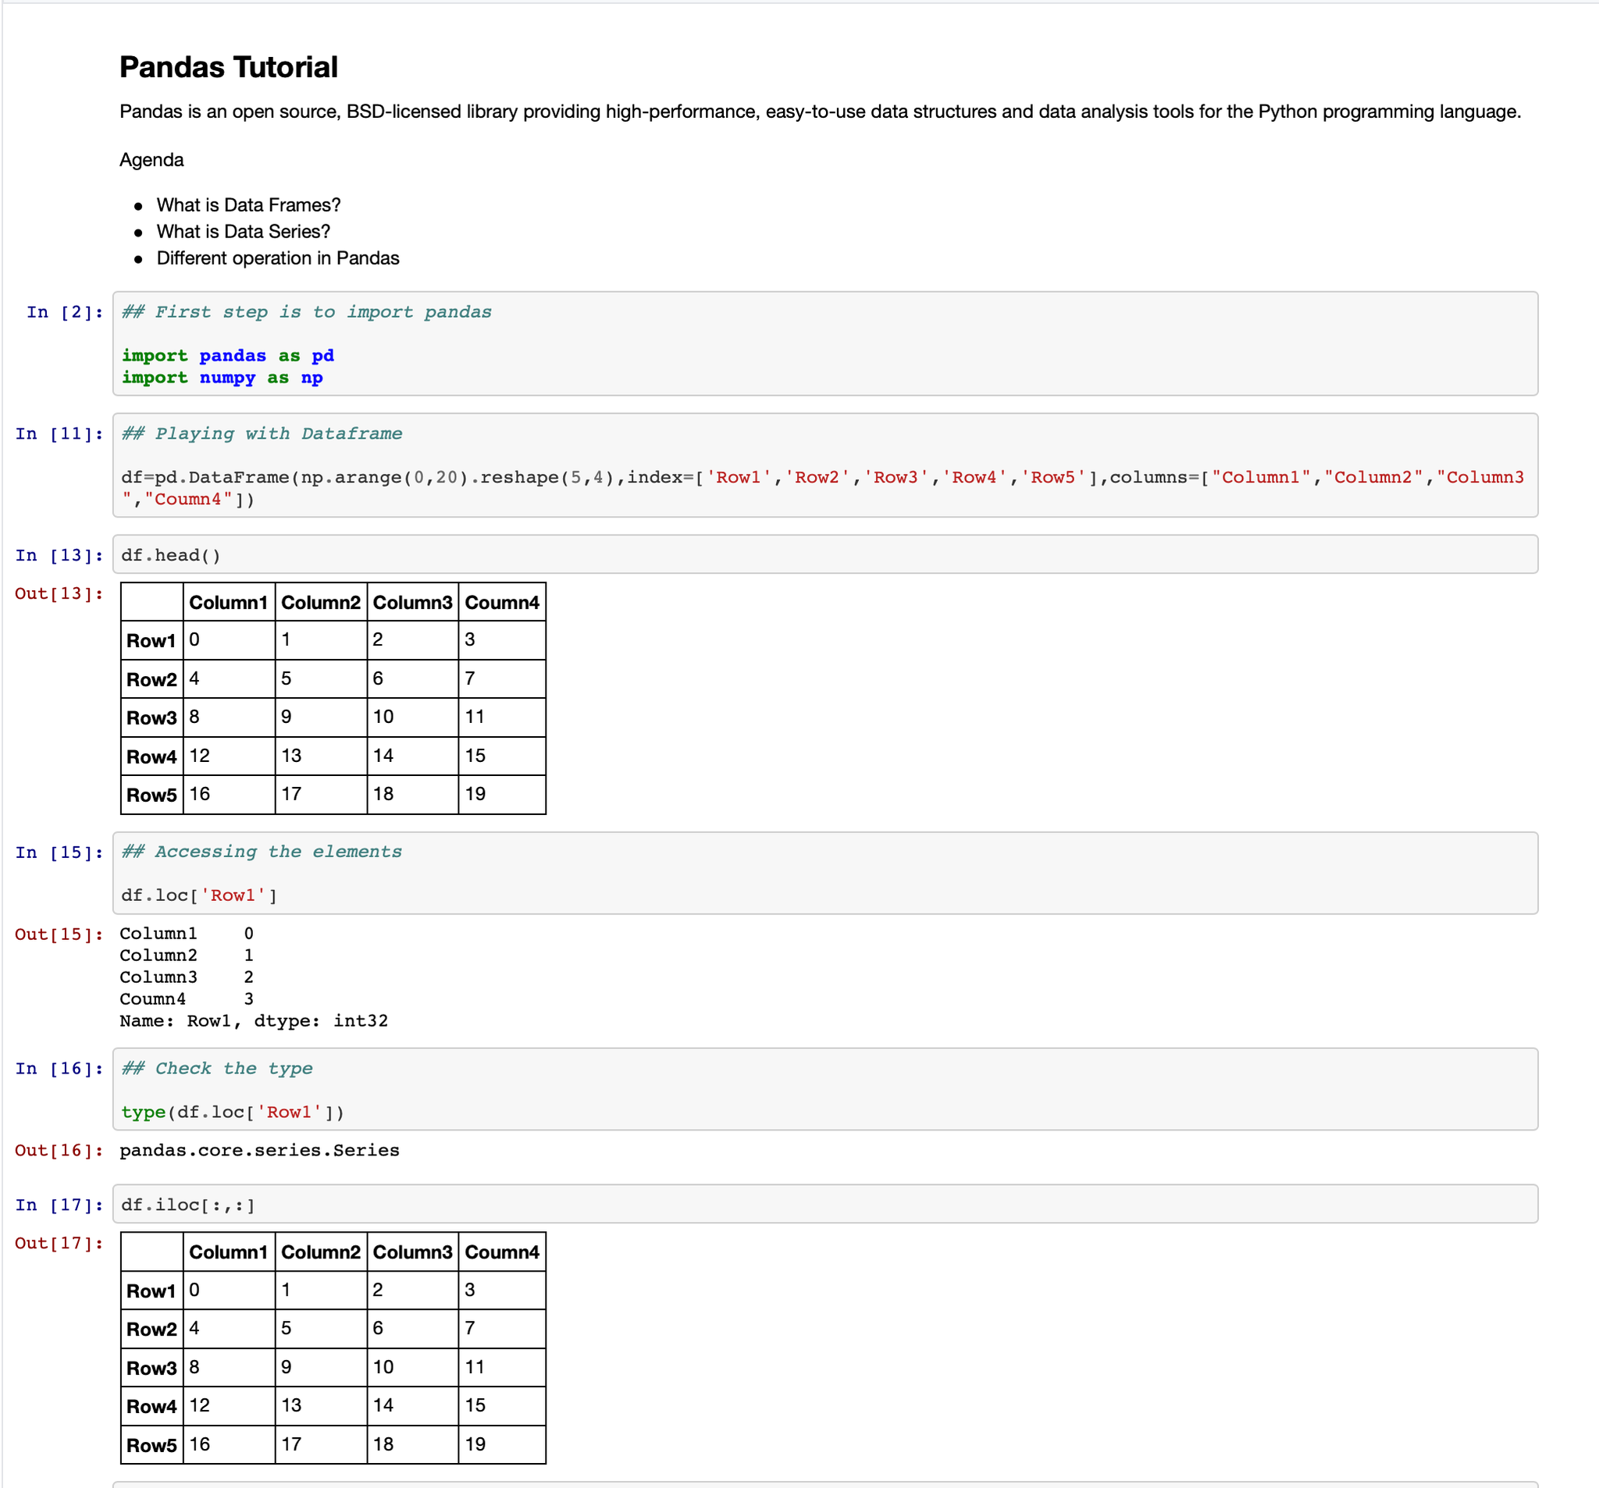Click the pandas.core.series.Series output text
Screen dimensions: 1599x1488
click(x=259, y=1150)
